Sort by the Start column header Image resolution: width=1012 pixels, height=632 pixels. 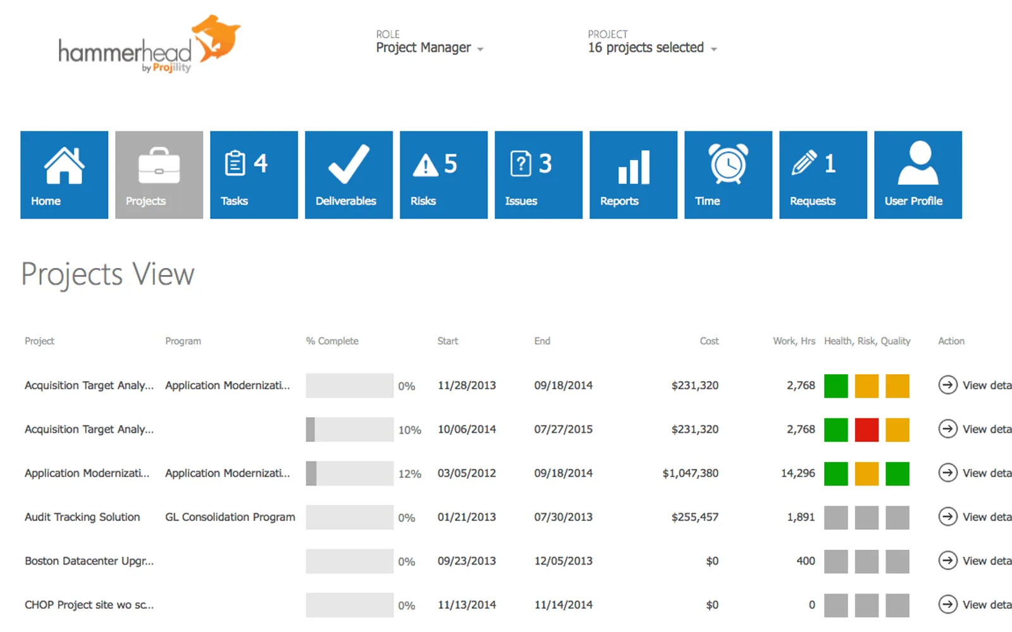[x=448, y=341]
